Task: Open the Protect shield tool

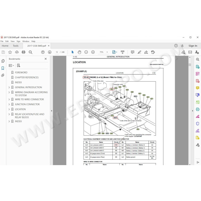Action: pos(198,123)
